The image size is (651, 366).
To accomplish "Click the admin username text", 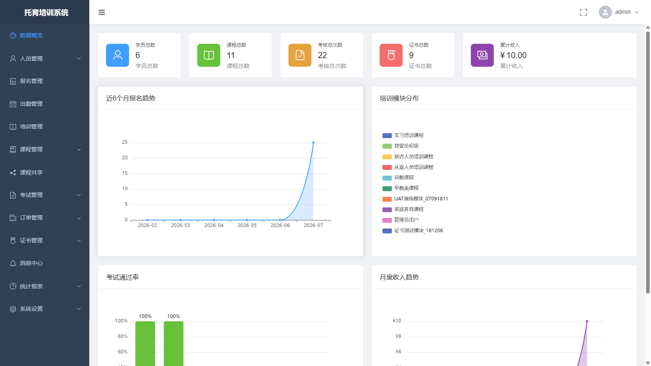I will 623,12.
